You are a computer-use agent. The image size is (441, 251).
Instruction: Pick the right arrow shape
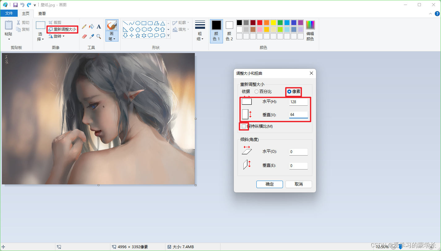pos(150,29)
